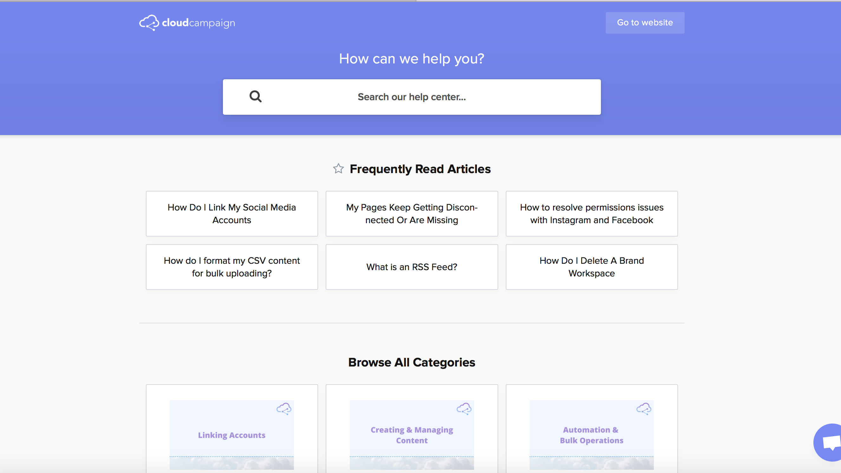Select My Pages Keep Getting Disconnected article
This screenshot has width=841, height=473.
(x=411, y=214)
